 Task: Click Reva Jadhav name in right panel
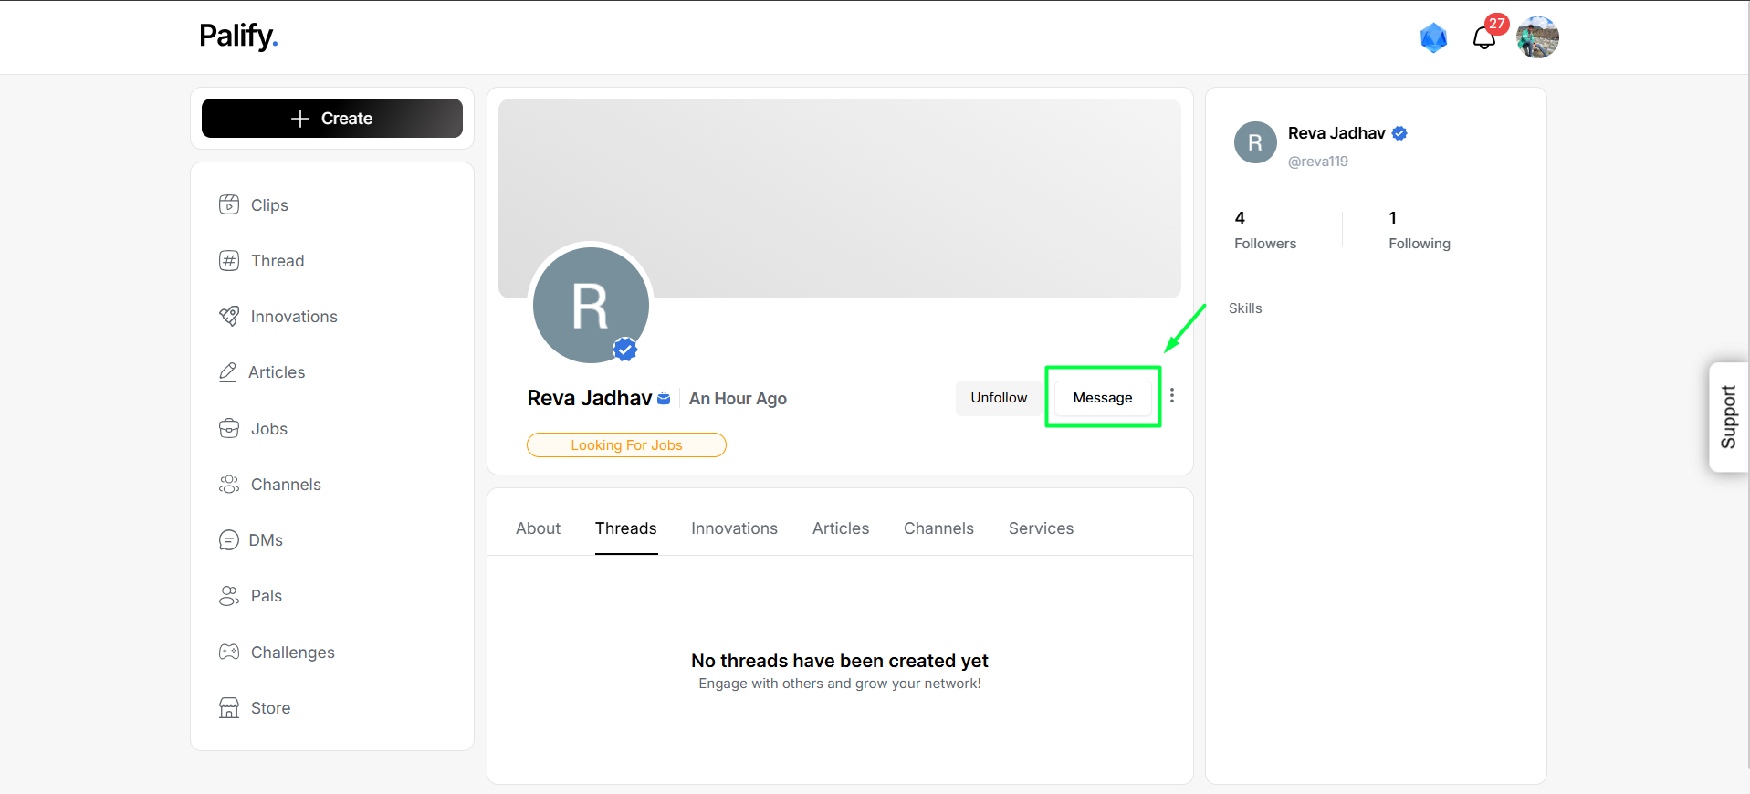pos(1336,133)
